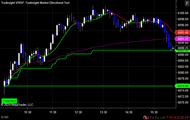The height and width of the screenshot is (120, 190).
Task: Click the 15:30 time axis label
Action: coord(154,112)
